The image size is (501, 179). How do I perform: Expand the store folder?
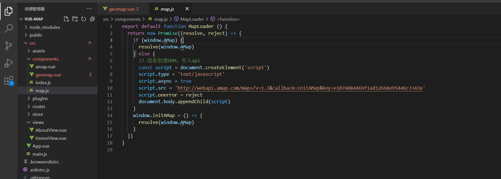coord(57,114)
